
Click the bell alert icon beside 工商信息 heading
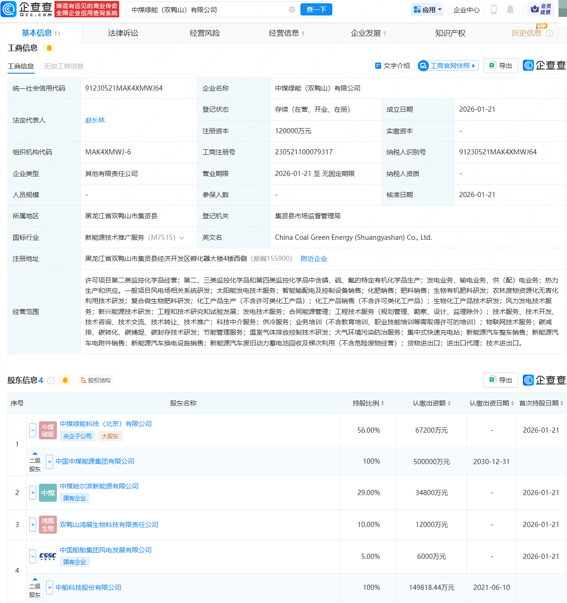pos(49,48)
